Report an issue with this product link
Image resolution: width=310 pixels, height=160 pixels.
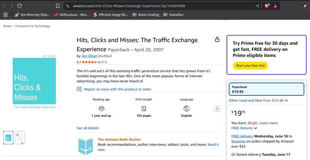tap(117, 89)
